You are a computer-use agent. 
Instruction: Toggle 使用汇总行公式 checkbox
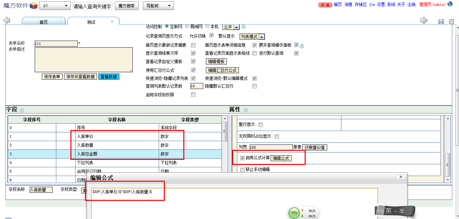[x=193, y=70]
